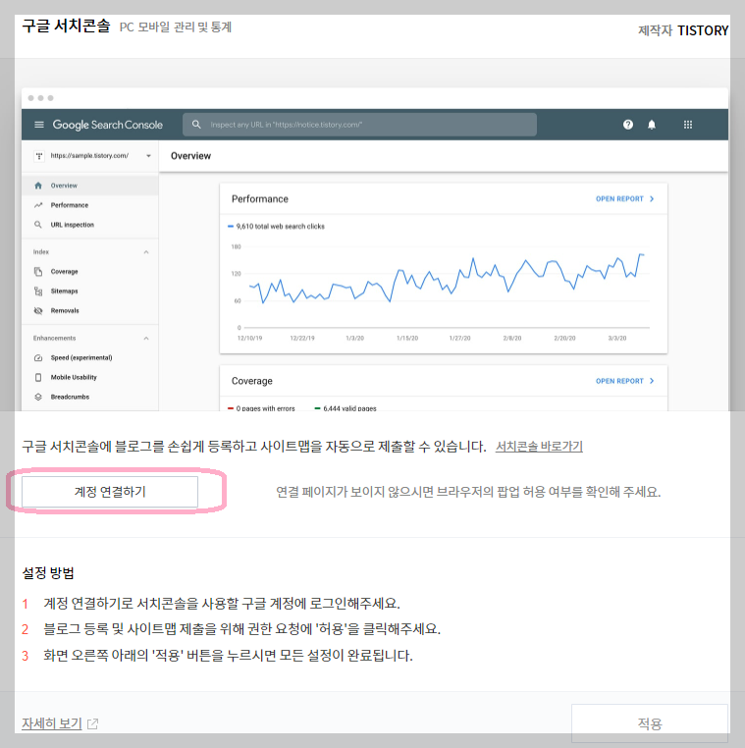This screenshot has width=745, height=748.
Task: Click the site favicon in property selector
Action: [39, 155]
